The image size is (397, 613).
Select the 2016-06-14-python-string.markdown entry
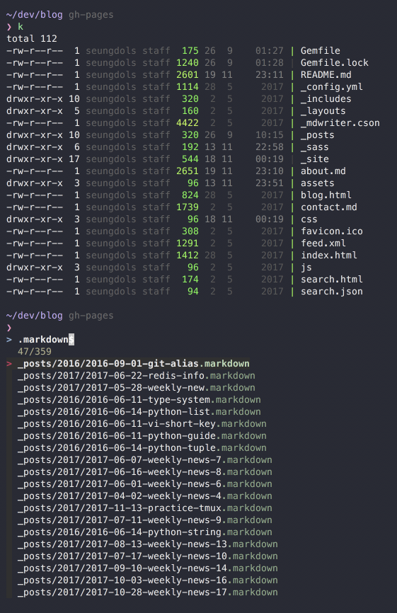pyautogui.click(x=145, y=532)
